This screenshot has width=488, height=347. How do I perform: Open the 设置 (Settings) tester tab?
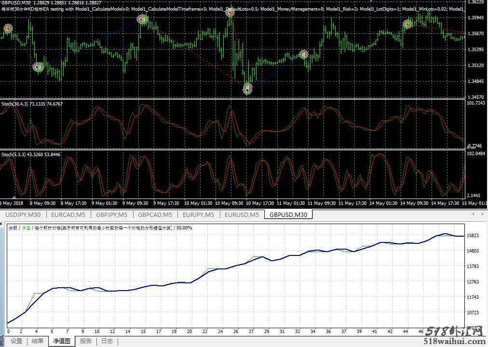pos(16,341)
